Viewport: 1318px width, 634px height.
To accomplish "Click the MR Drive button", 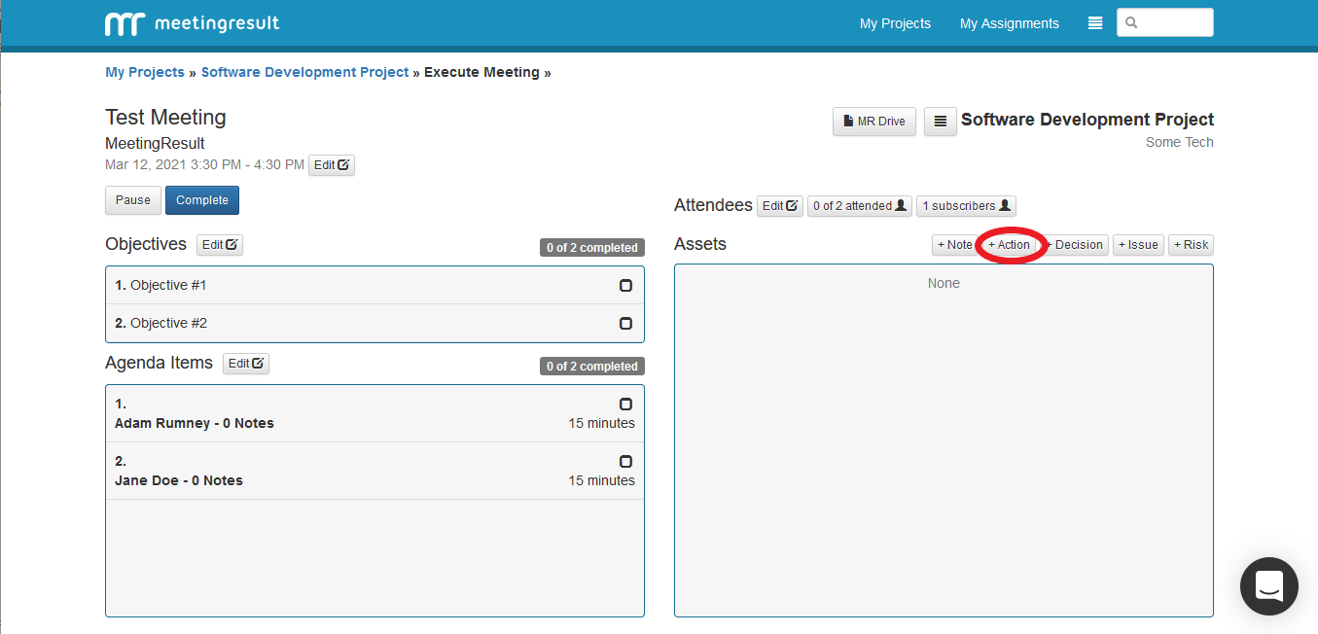I will coord(873,122).
